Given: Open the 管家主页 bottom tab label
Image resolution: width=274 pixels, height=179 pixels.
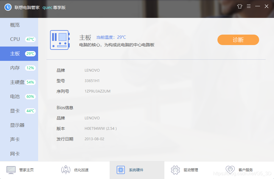Looking at the screenshot, I should click(x=27, y=170).
